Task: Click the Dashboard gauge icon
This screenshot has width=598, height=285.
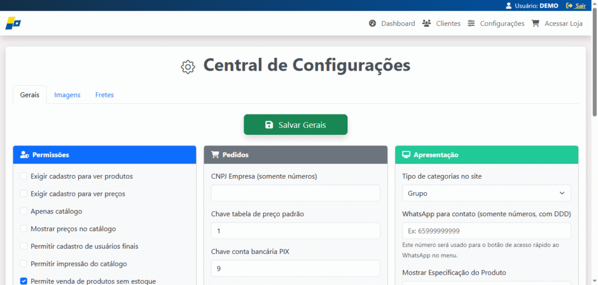Action: (x=373, y=23)
